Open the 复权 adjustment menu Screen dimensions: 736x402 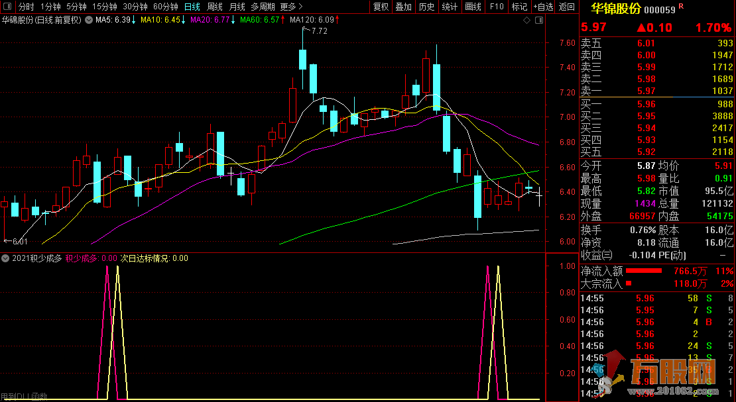pyautogui.click(x=381, y=7)
